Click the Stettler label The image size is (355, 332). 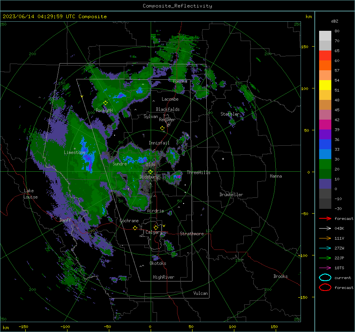pyautogui.click(x=230, y=114)
